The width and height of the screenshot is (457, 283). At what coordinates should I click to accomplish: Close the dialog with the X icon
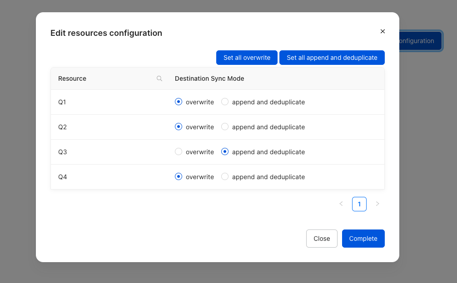(382, 31)
